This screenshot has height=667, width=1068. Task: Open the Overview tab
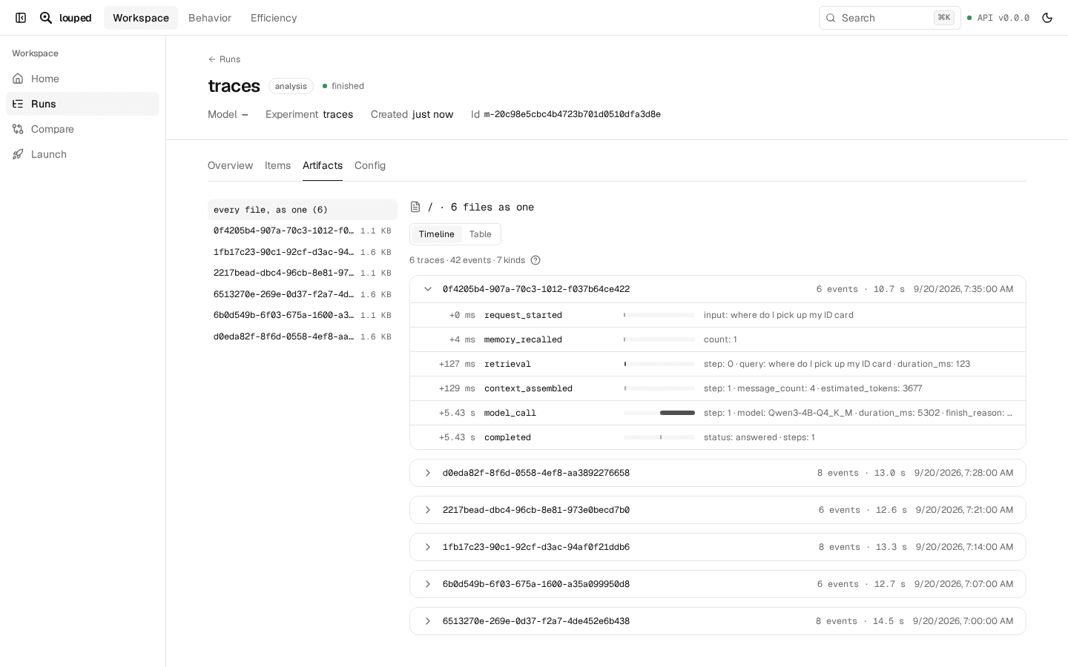pyautogui.click(x=230, y=165)
